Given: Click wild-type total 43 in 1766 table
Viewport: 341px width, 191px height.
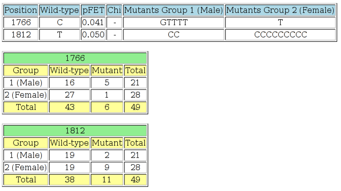Looking at the screenshot, I should tap(69, 107).
